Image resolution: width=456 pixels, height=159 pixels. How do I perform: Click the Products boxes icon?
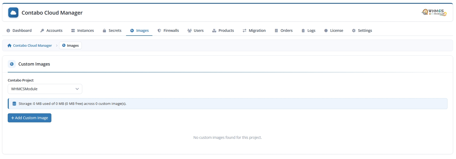[214, 31]
